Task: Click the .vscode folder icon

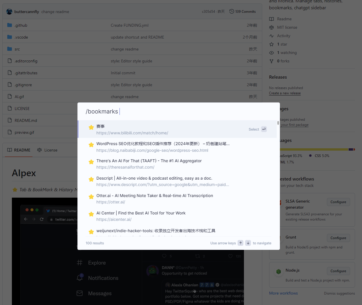Action: 10,37
